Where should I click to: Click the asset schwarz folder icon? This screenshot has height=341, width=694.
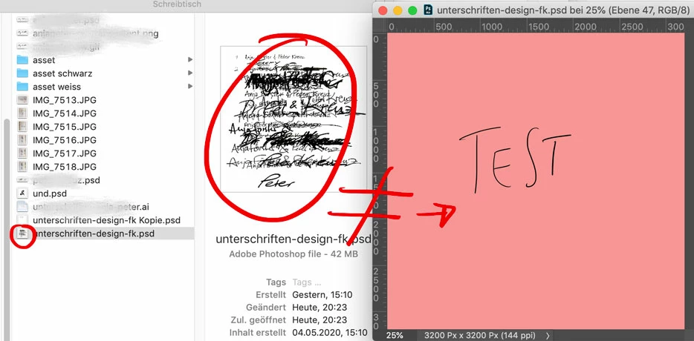[x=22, y=73]
